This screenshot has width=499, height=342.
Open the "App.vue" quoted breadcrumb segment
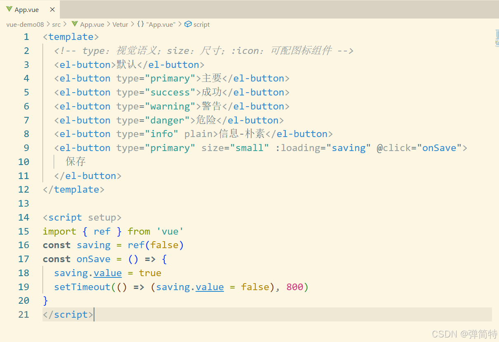(161, 25)
